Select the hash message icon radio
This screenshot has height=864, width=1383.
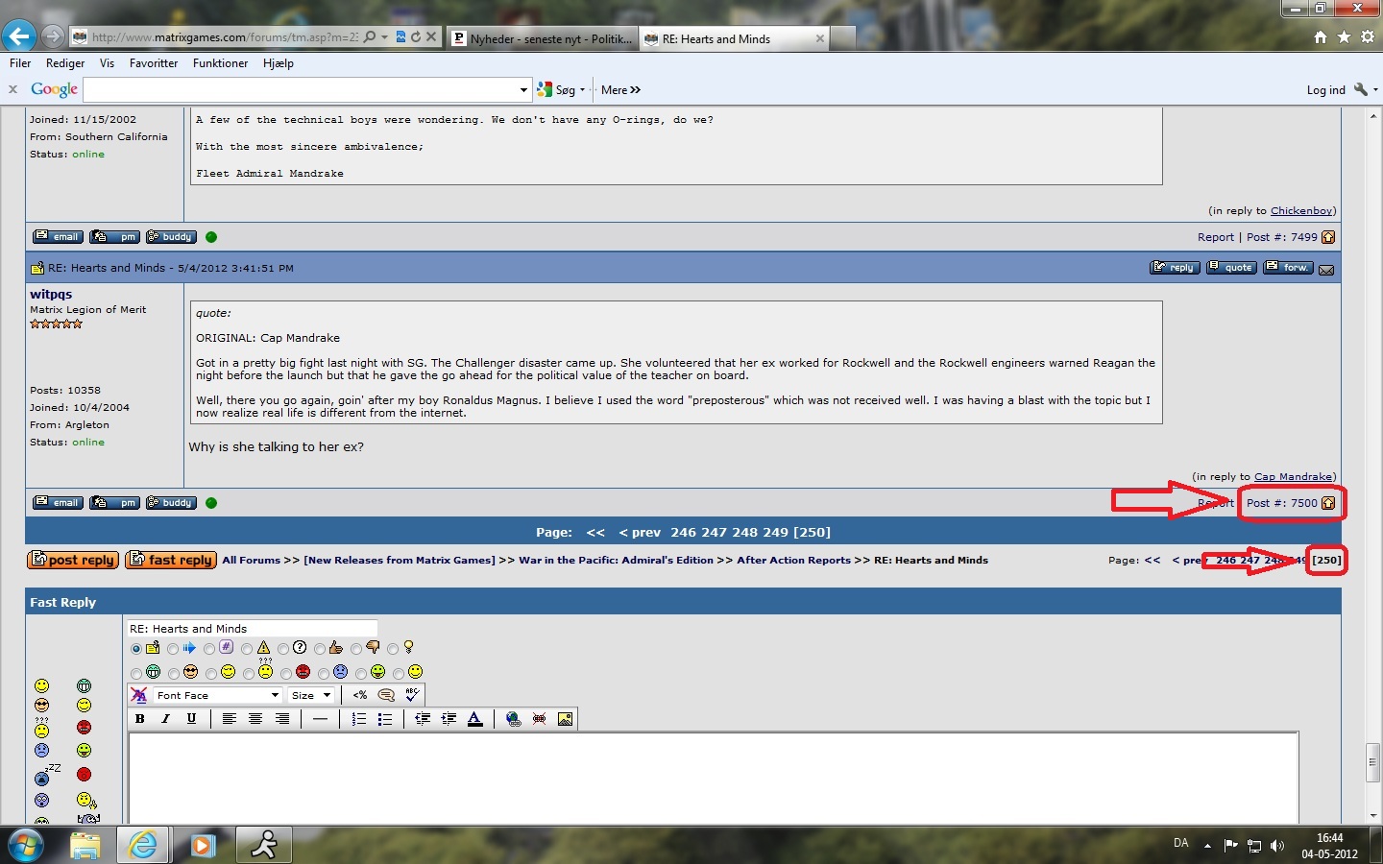[209, 649]
